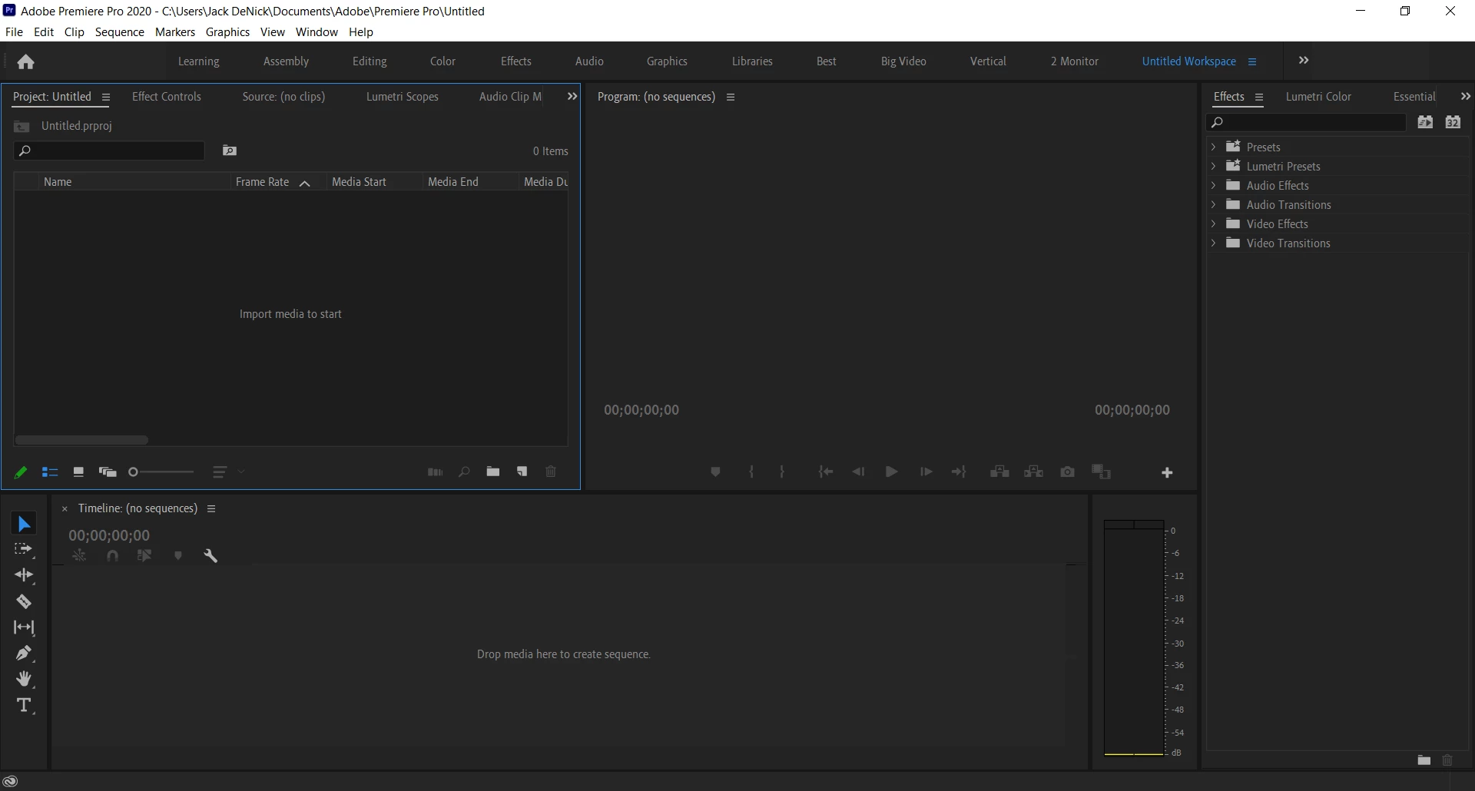Click the Project panel trash icon
The height and width of the screenshot is (791, 1475).
pyautogui.click(x=551, y=472)
